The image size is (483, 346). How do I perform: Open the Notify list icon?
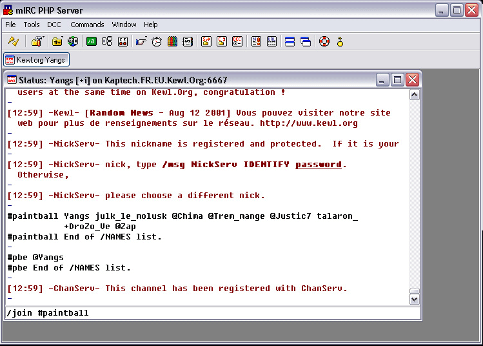point(256,41)
